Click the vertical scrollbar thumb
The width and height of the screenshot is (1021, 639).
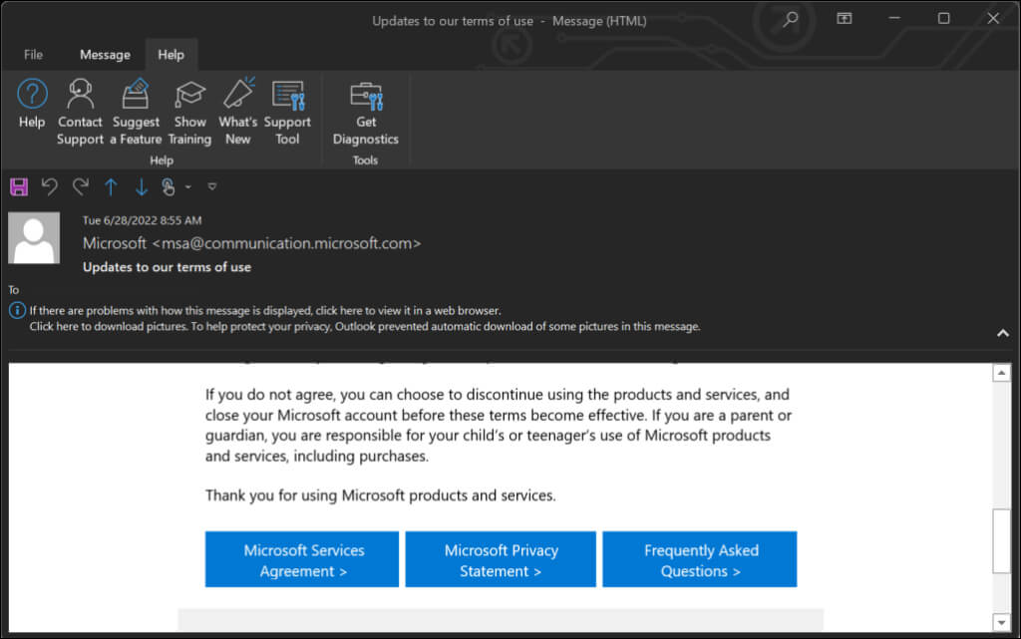(1001, 540)
